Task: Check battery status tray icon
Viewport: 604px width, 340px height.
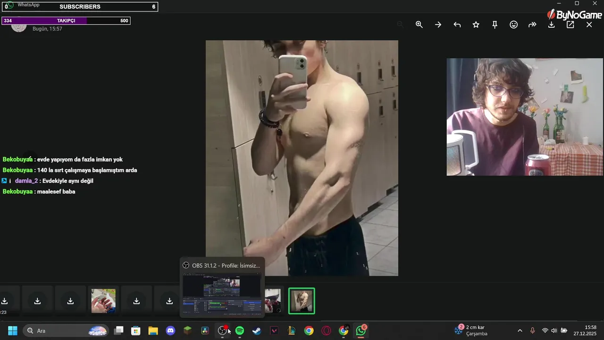Action: pyautogui.click(x=564, y=331)
